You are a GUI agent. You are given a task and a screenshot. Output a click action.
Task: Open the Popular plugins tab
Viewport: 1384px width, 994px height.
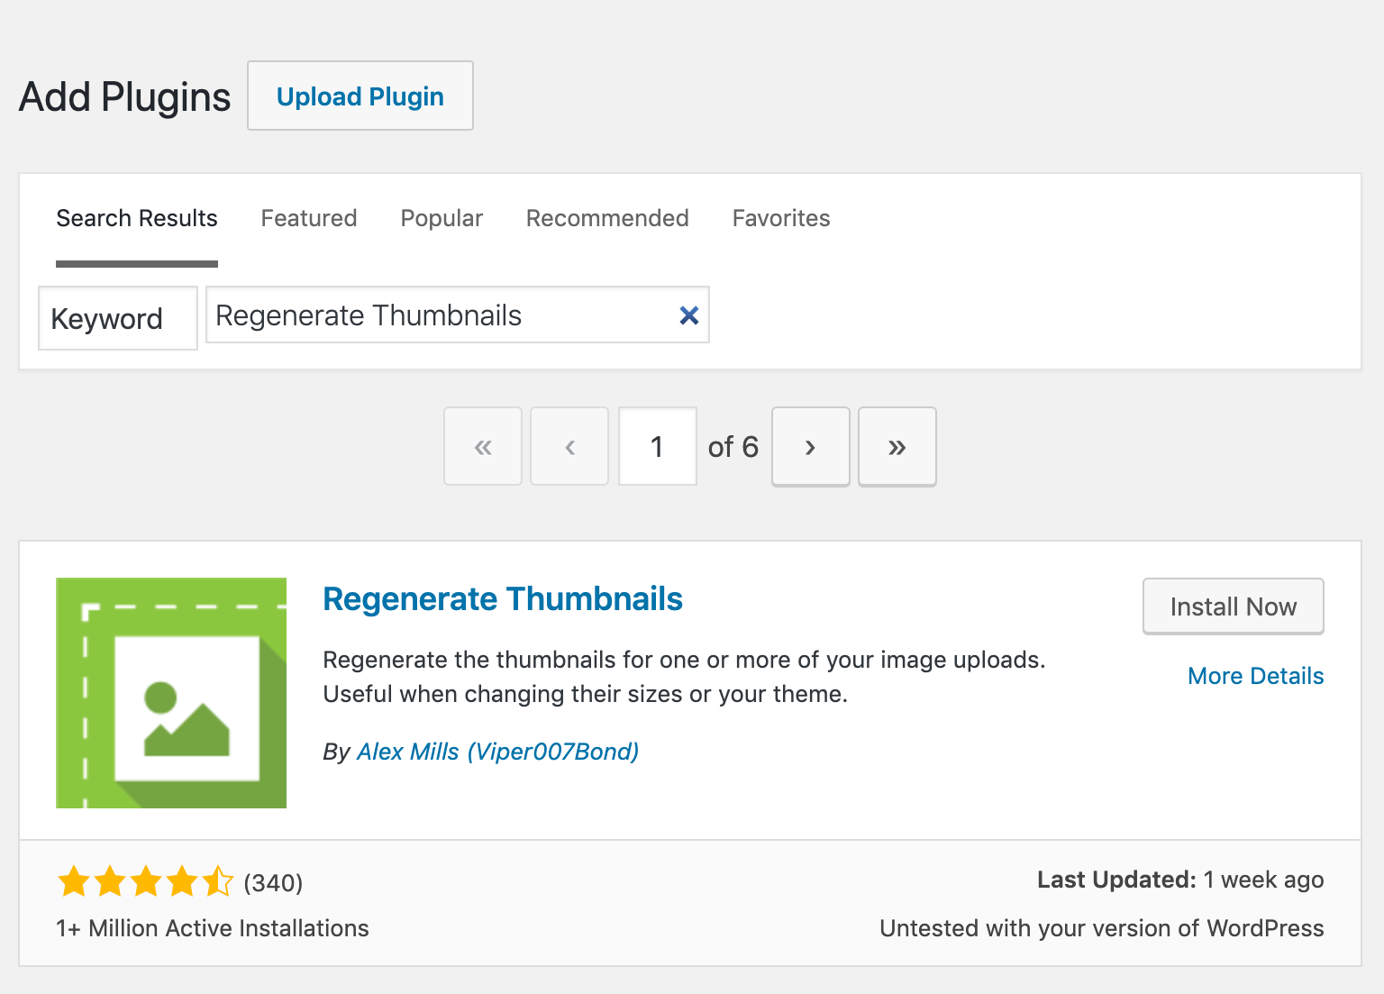point(442,218)
